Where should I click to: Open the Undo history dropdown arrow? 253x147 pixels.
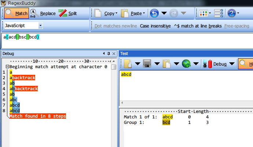pyautogui.click(x=164, y=13)
